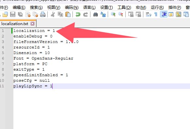Toggle show all characters pilcrow
This screenshot has width=190, height=129.
tap(156, 14)
